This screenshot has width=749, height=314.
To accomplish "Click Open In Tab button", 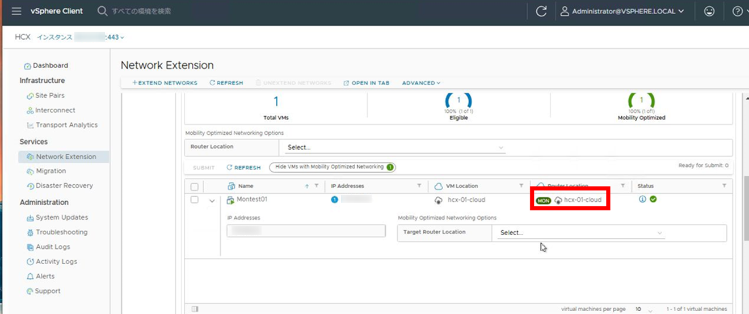I will [367, 83].
